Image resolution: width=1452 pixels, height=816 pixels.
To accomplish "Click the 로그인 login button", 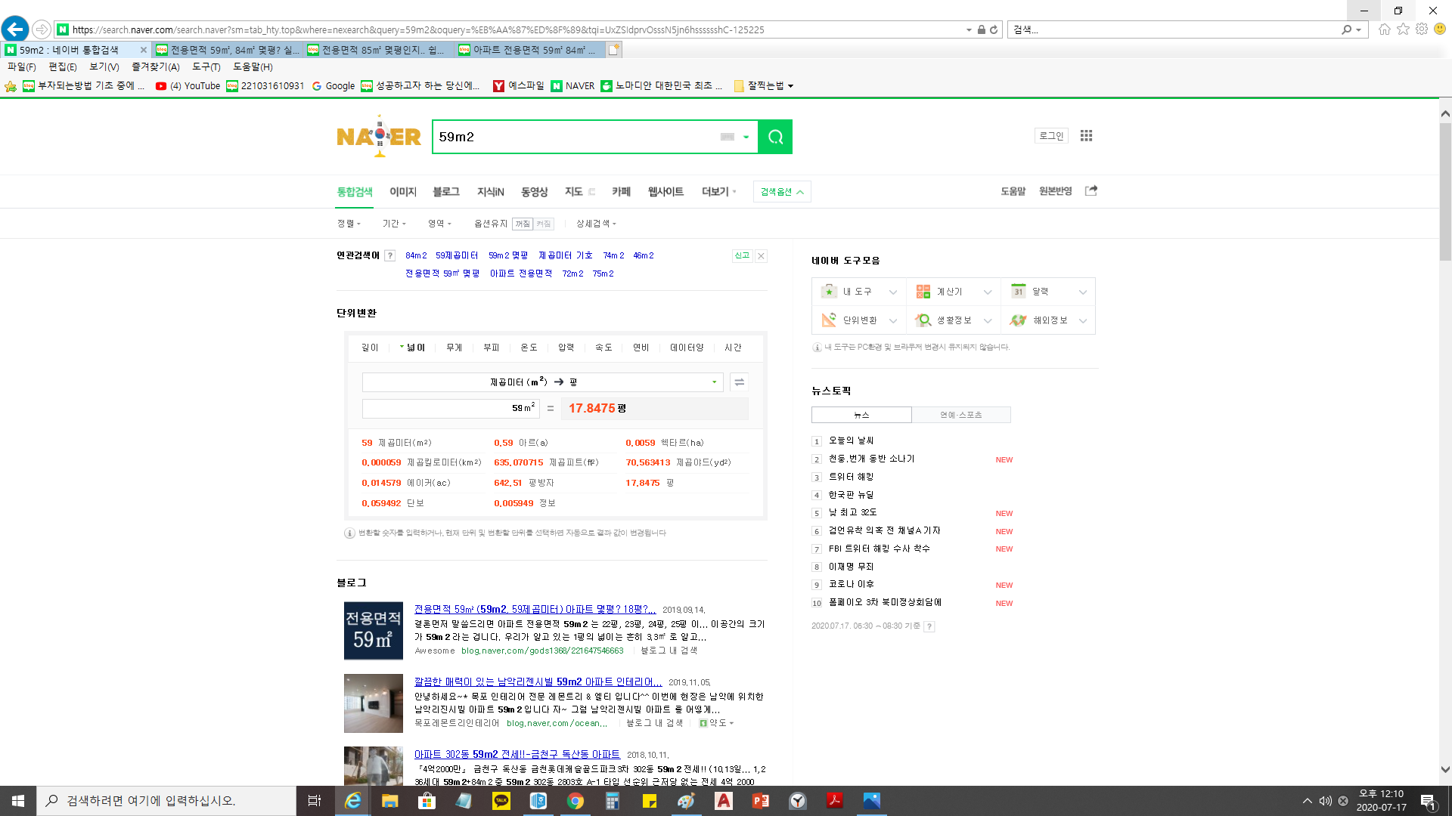I will click(1050, 136).
